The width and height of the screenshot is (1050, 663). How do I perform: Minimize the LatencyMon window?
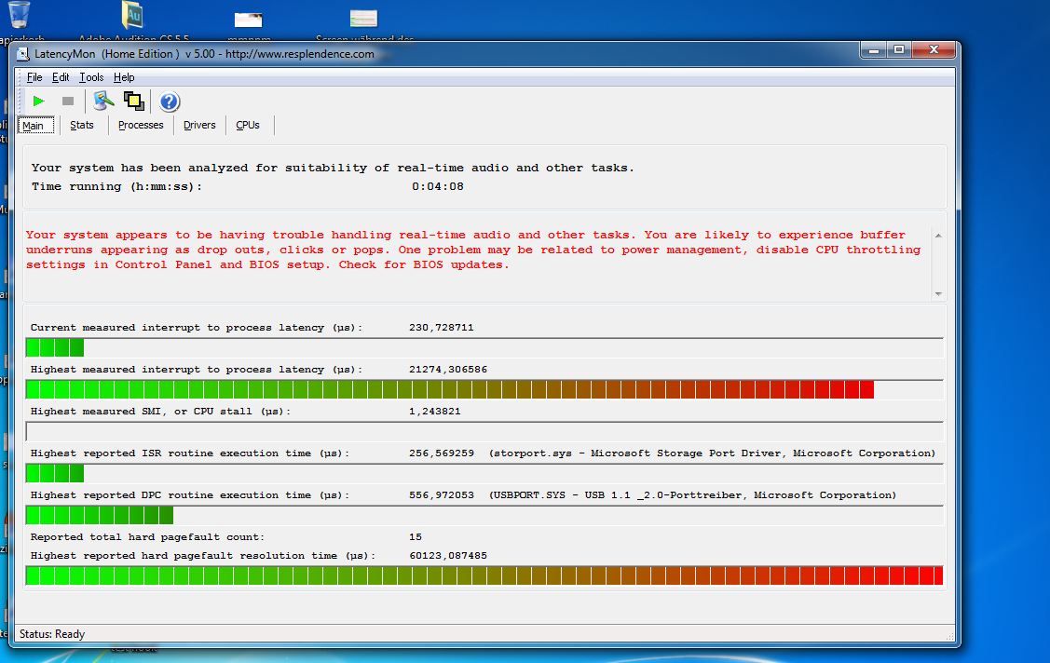pos(874,50)
